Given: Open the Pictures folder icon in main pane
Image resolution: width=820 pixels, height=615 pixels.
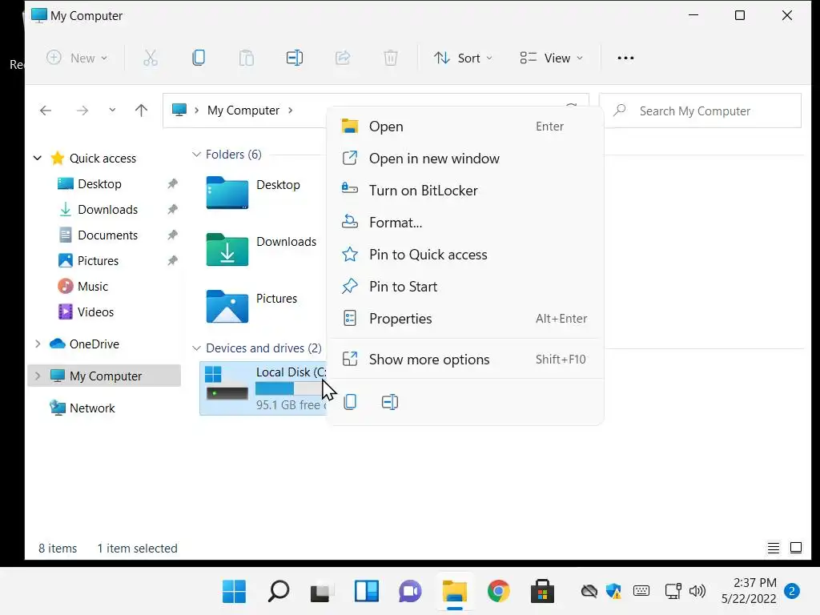Looking at the screenshot, I should pyautogui.click(x=227, y=307).
